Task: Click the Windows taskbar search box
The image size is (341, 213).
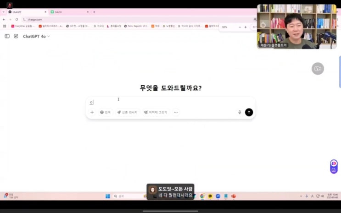Action: pos(129,196)
